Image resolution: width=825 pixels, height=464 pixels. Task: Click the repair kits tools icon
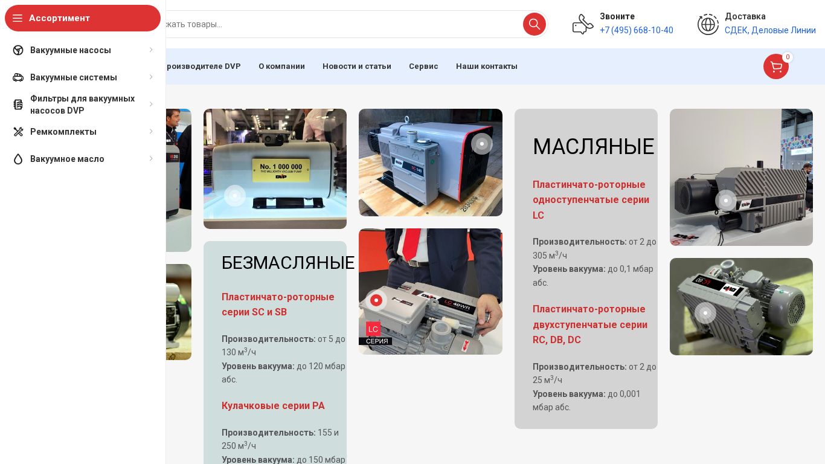[18, 132]
